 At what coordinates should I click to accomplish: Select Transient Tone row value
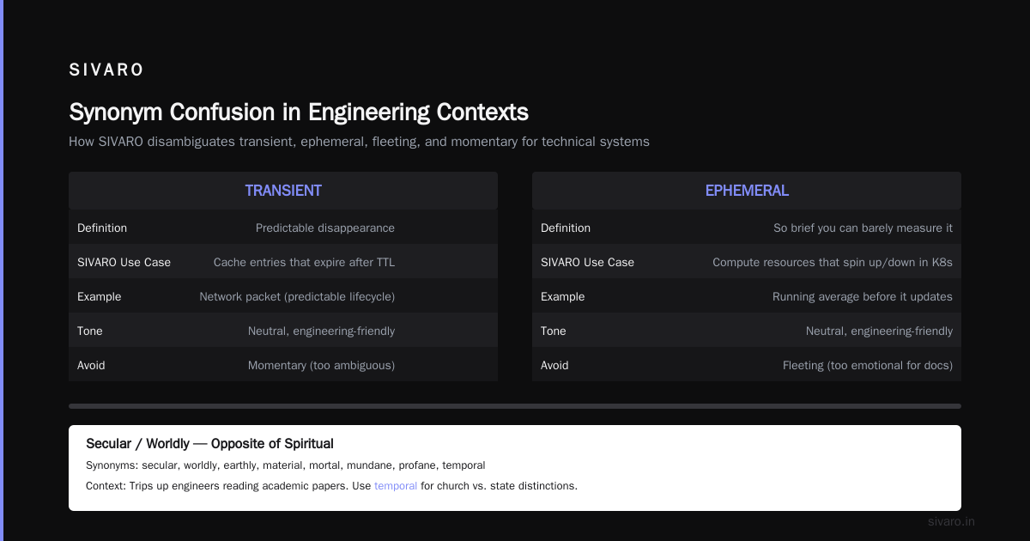(322, 331)
